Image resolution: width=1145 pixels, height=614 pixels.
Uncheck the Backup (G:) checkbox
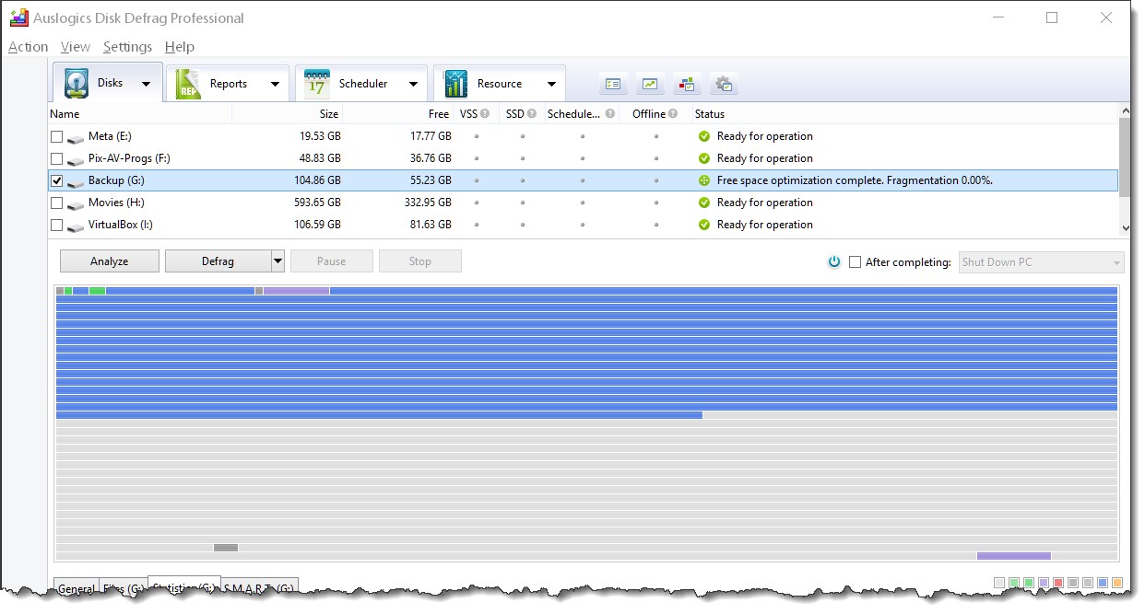click(57, 180)
